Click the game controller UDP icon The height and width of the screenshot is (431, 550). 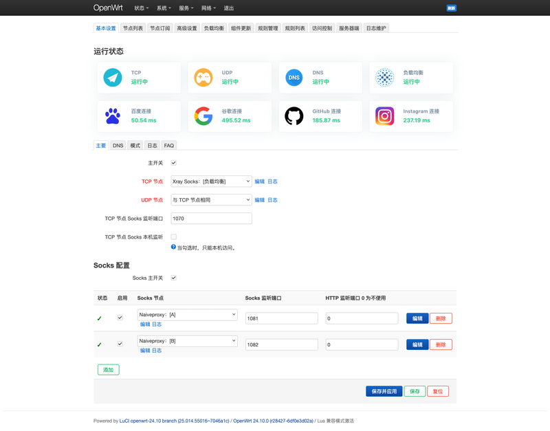203,78
